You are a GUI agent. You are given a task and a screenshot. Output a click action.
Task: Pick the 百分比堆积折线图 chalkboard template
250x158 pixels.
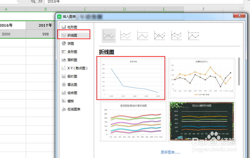(202, 121)
